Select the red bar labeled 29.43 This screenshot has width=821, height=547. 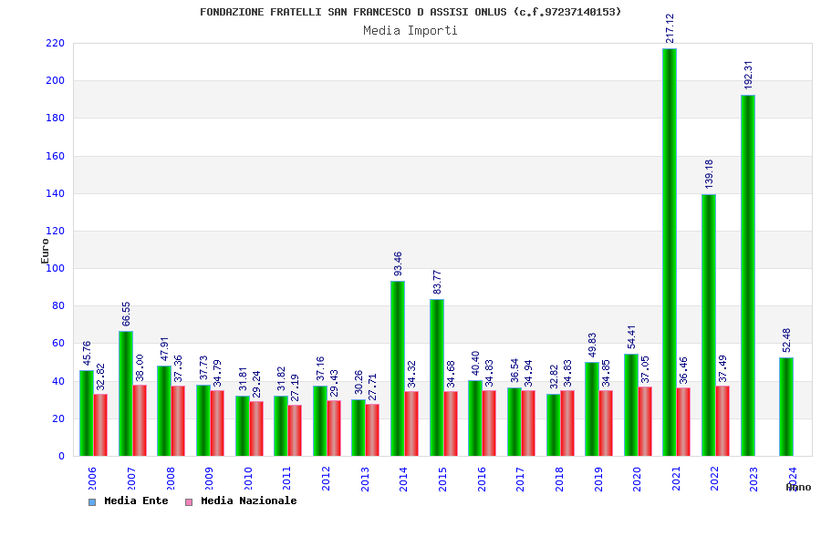(x=334, y=428)
